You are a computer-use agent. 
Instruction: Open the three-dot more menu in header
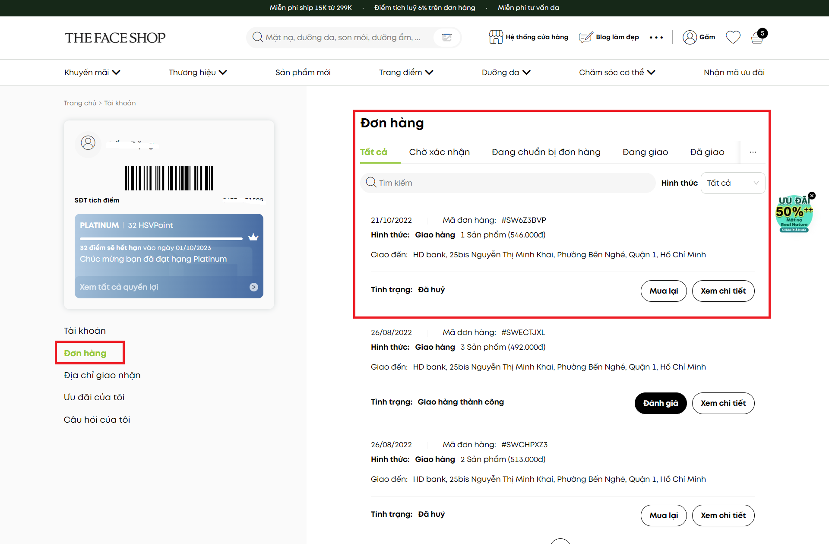[656, 38]
